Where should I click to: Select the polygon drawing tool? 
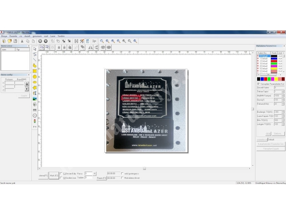[35, 88]
